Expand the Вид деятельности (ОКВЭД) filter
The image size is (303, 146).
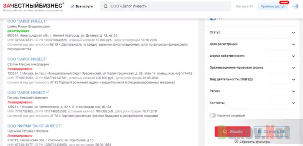(252, 80)
